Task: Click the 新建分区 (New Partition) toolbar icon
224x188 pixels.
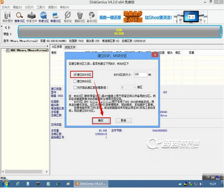Action: [56, 15]
